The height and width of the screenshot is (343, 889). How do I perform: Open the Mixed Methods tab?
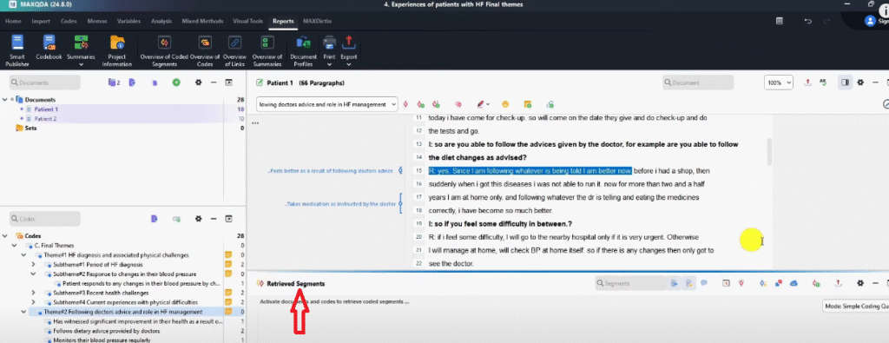tap(202, 21)
